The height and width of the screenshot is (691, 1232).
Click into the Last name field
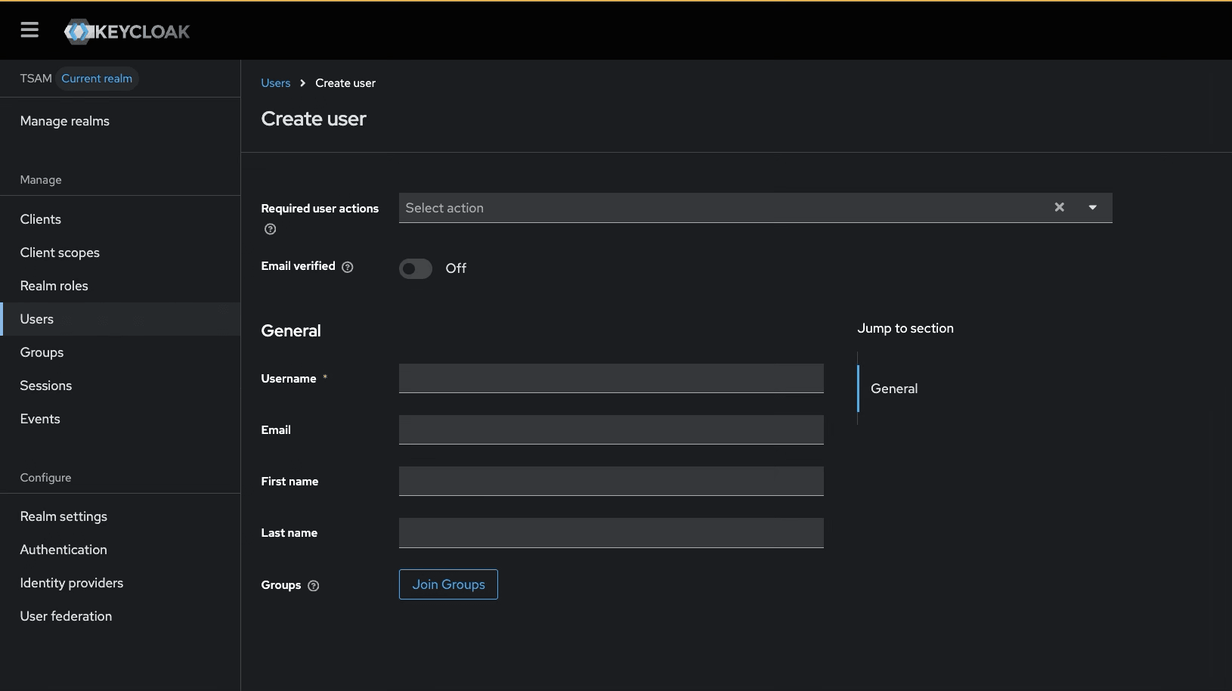point(611,533)
